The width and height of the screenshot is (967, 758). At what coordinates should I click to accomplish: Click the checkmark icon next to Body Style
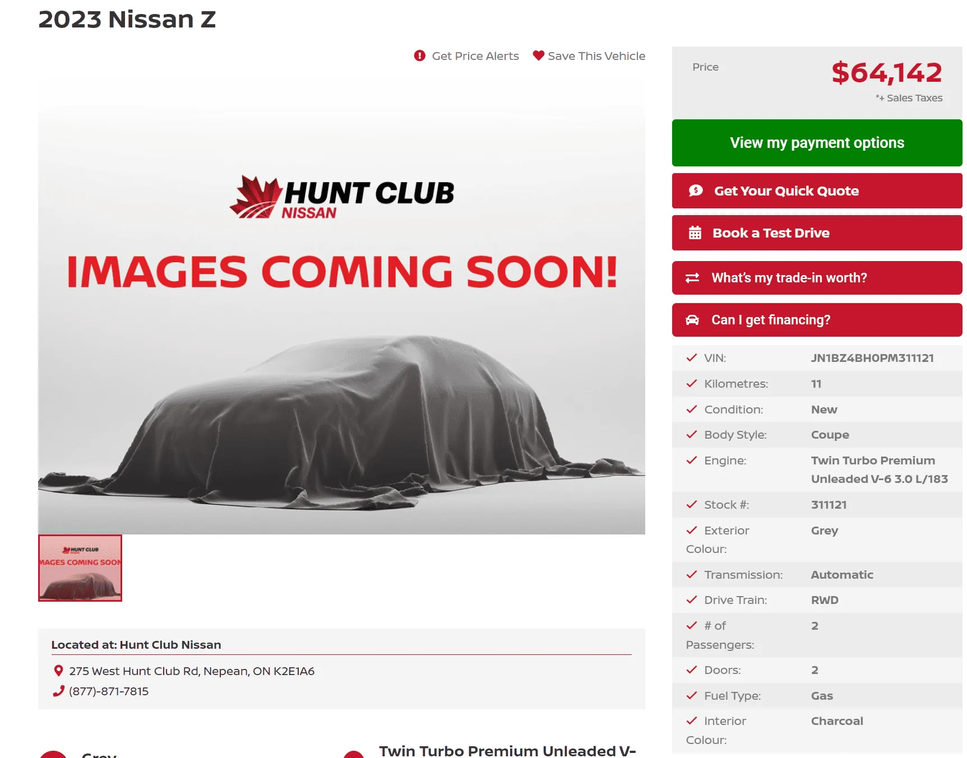click(x=692, y=434)
